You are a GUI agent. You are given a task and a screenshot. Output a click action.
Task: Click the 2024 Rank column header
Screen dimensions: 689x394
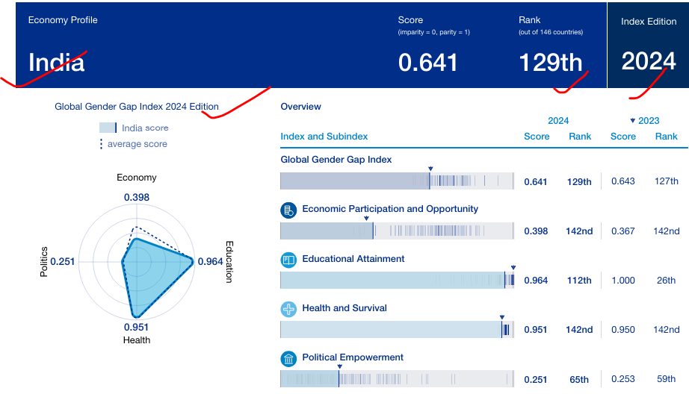point(580,137)
